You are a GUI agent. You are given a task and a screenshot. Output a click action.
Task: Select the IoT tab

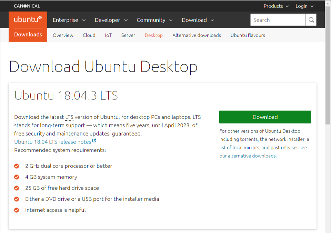click(x=108, y=35)
